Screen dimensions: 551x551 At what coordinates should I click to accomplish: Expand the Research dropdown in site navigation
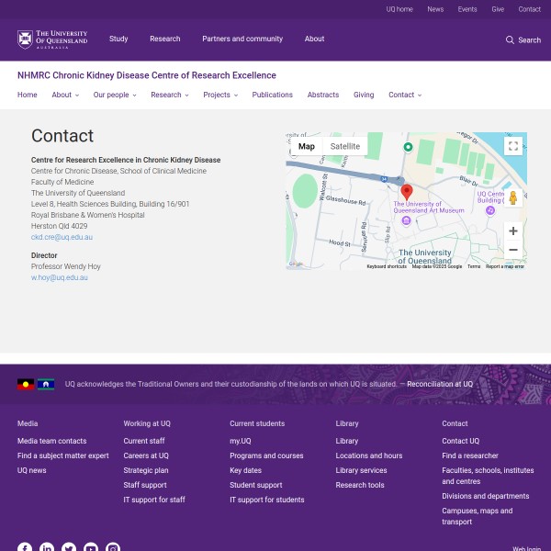pos(170,95)
